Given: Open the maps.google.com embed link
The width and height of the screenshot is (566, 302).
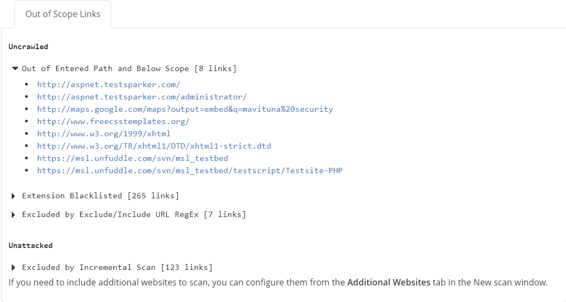Looking at the screenshot, I should click(185, 109).
